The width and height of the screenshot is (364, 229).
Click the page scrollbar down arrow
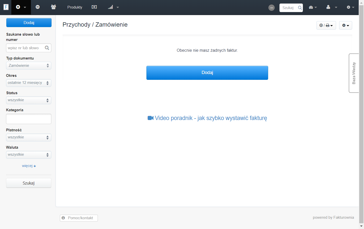[x=361, y=226]
